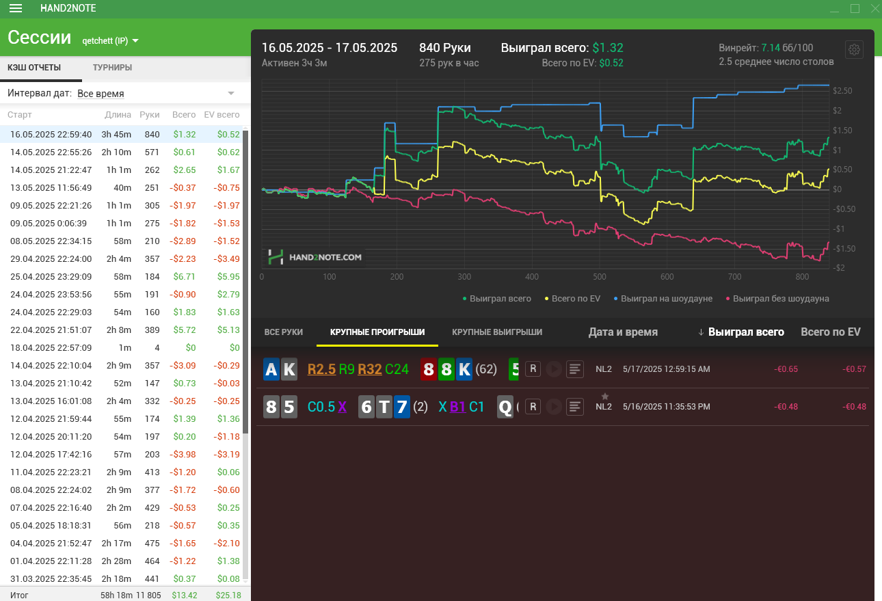
Task: Toggle the Всего по EV legend series
Action: coord(572,298)
